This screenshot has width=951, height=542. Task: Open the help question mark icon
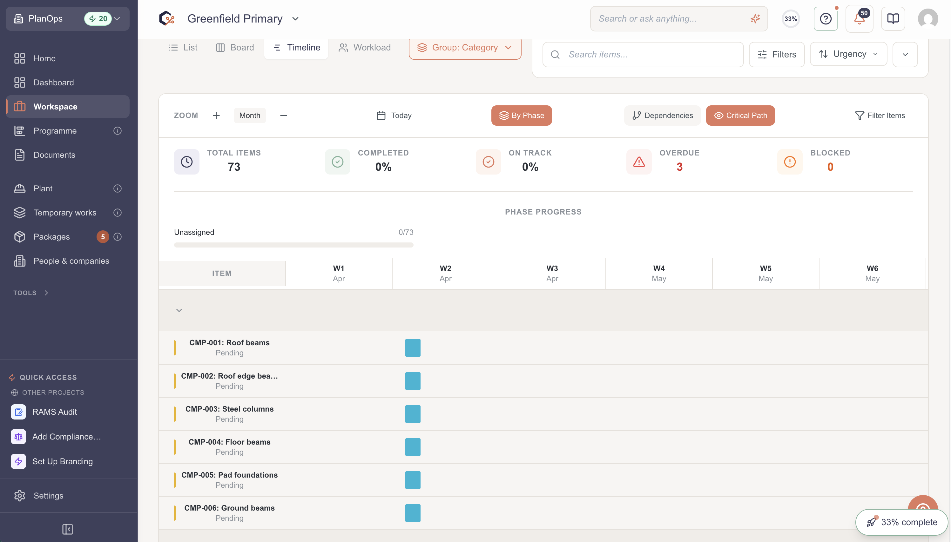[826, 19]
